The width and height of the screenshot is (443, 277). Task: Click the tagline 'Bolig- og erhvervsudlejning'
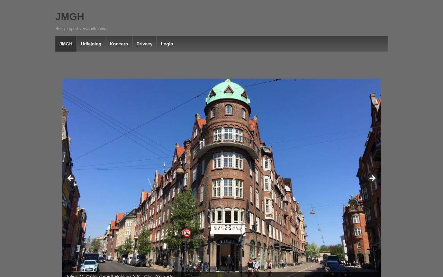81,29
